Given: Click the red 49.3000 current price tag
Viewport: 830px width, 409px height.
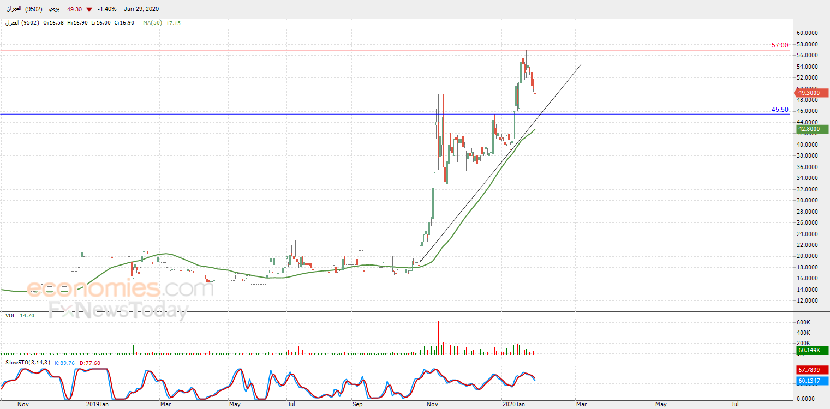Looking at the screenshot, I should click(x=811, y=93).
